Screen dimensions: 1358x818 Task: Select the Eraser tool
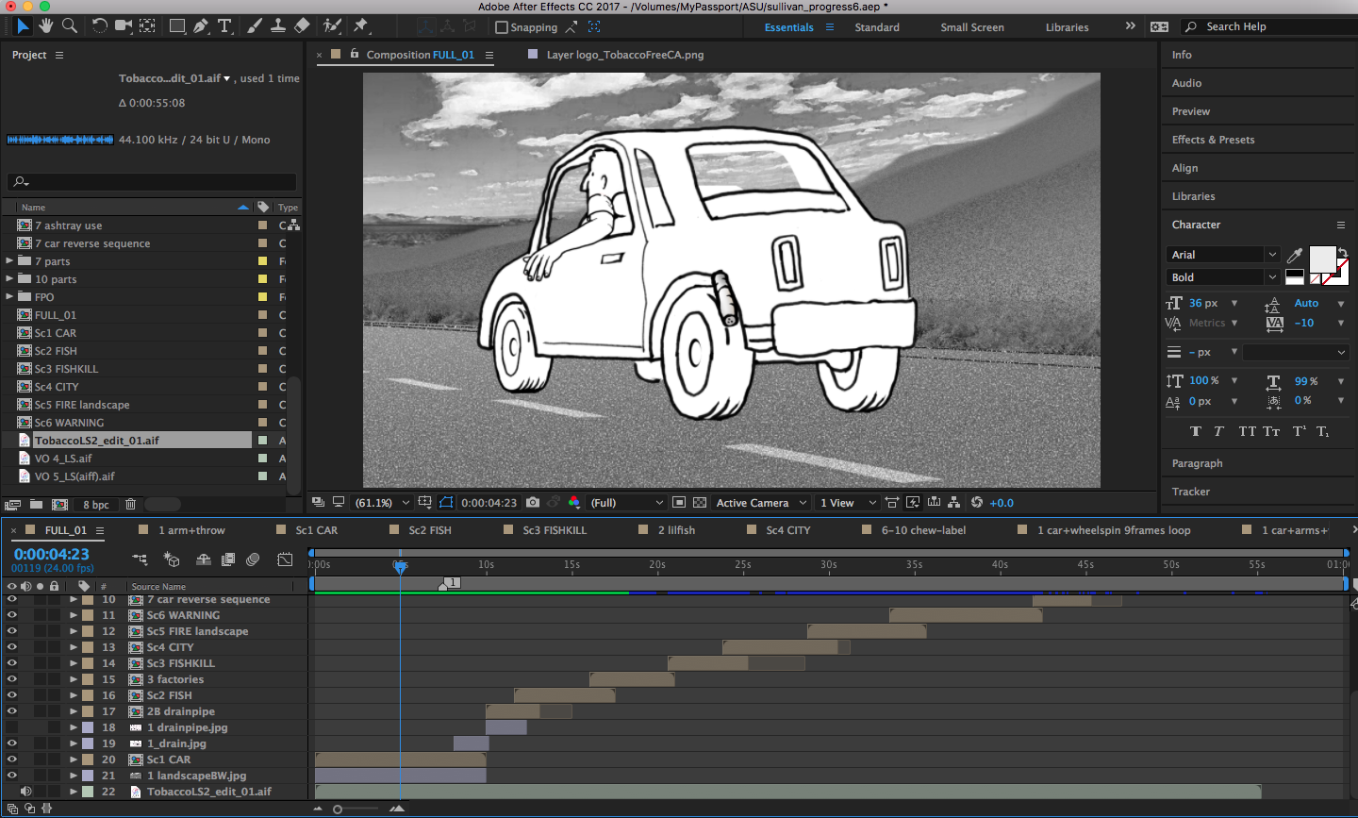coord(302,26)
